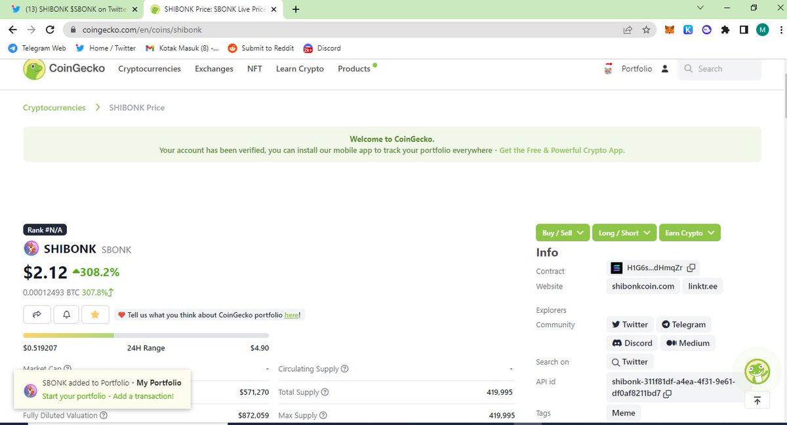Copy the contract address H1G6s...dHmqZr

[691, 268]
